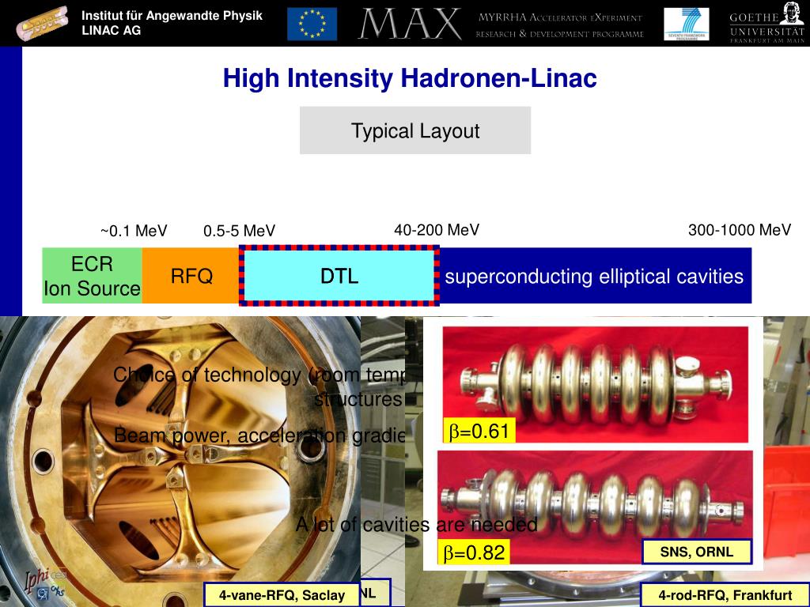Click the '4-vane-RFQ, Saclay' caption box
The height and width of the screenshot is (607, 810).
[282, 594]
